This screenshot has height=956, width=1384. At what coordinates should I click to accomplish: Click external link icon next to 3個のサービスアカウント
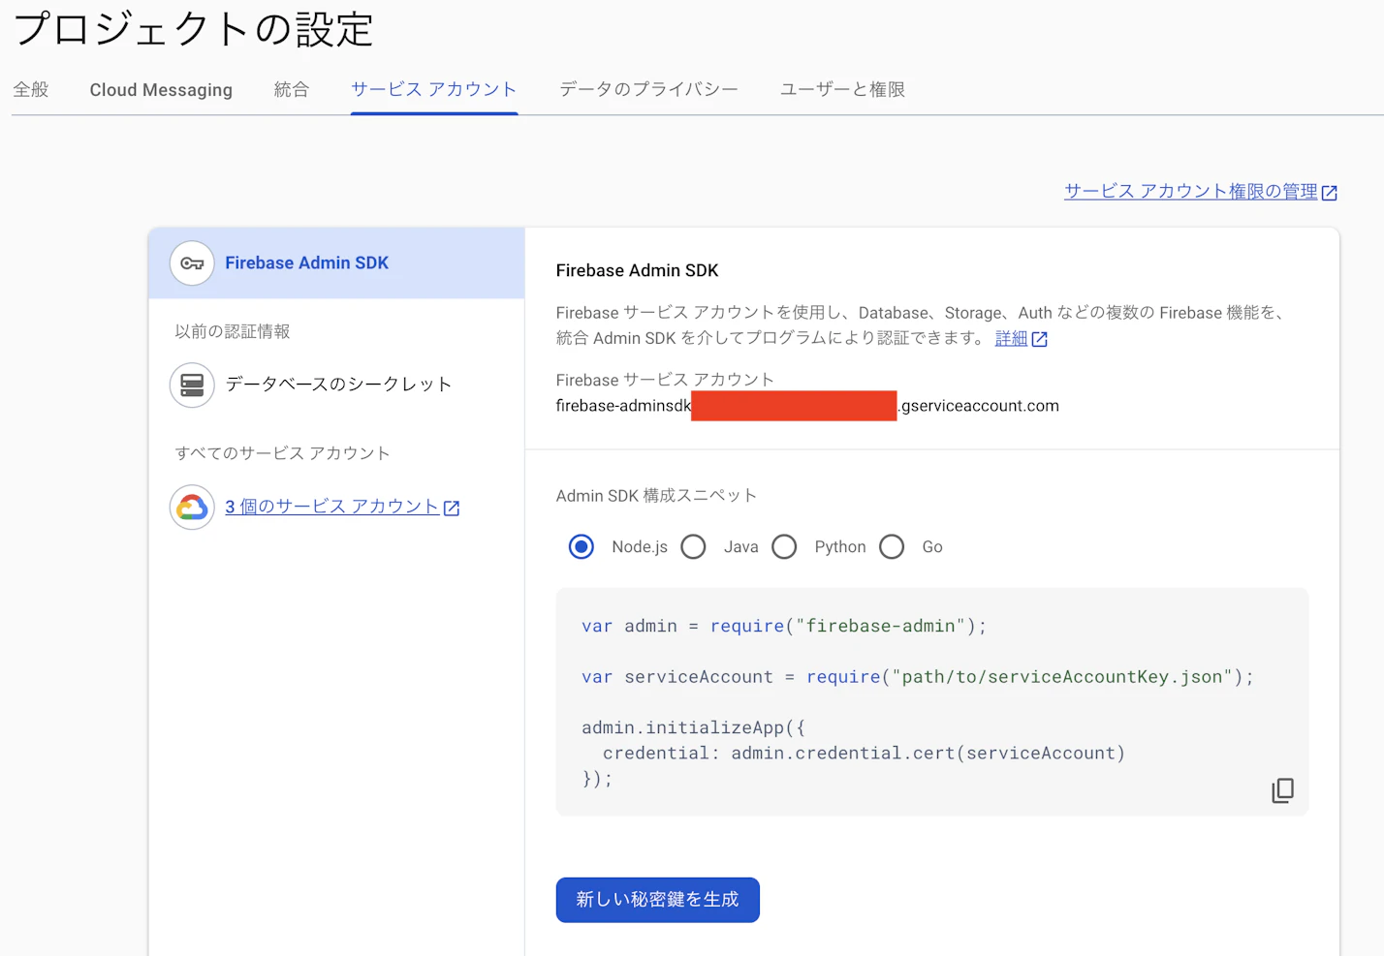452,507
